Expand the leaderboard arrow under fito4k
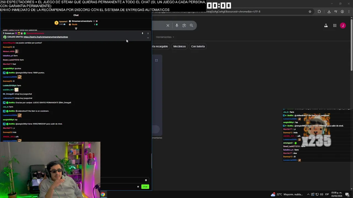This screenshot has height=198, width=353. (x=76, y=28)
